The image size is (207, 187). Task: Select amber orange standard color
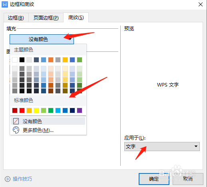[29, 110]
